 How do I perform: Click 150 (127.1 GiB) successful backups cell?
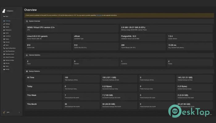119,79
